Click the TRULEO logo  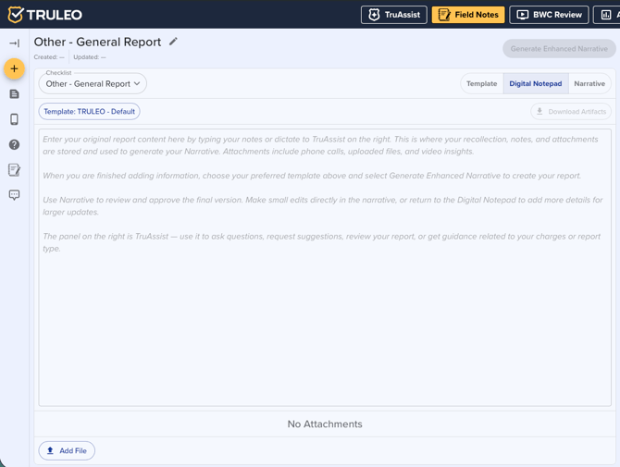click(44, 15)
